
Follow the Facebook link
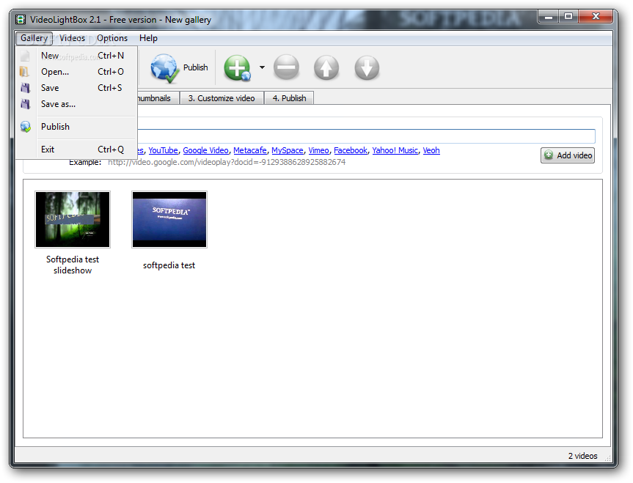[x=351, y=150]
